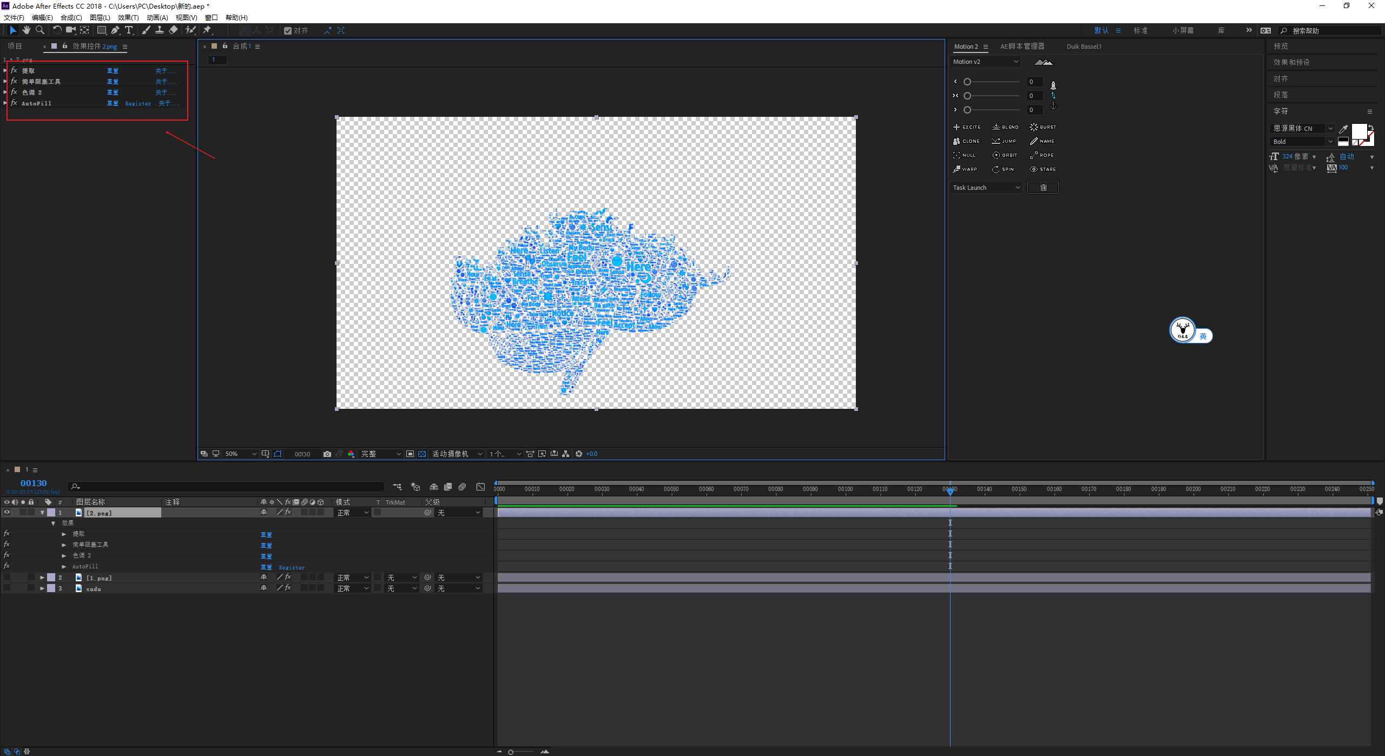The height and width of the screenshot is (756, 1385).
Task: Select the Eraser tool
Action: (x=173, y=30)
